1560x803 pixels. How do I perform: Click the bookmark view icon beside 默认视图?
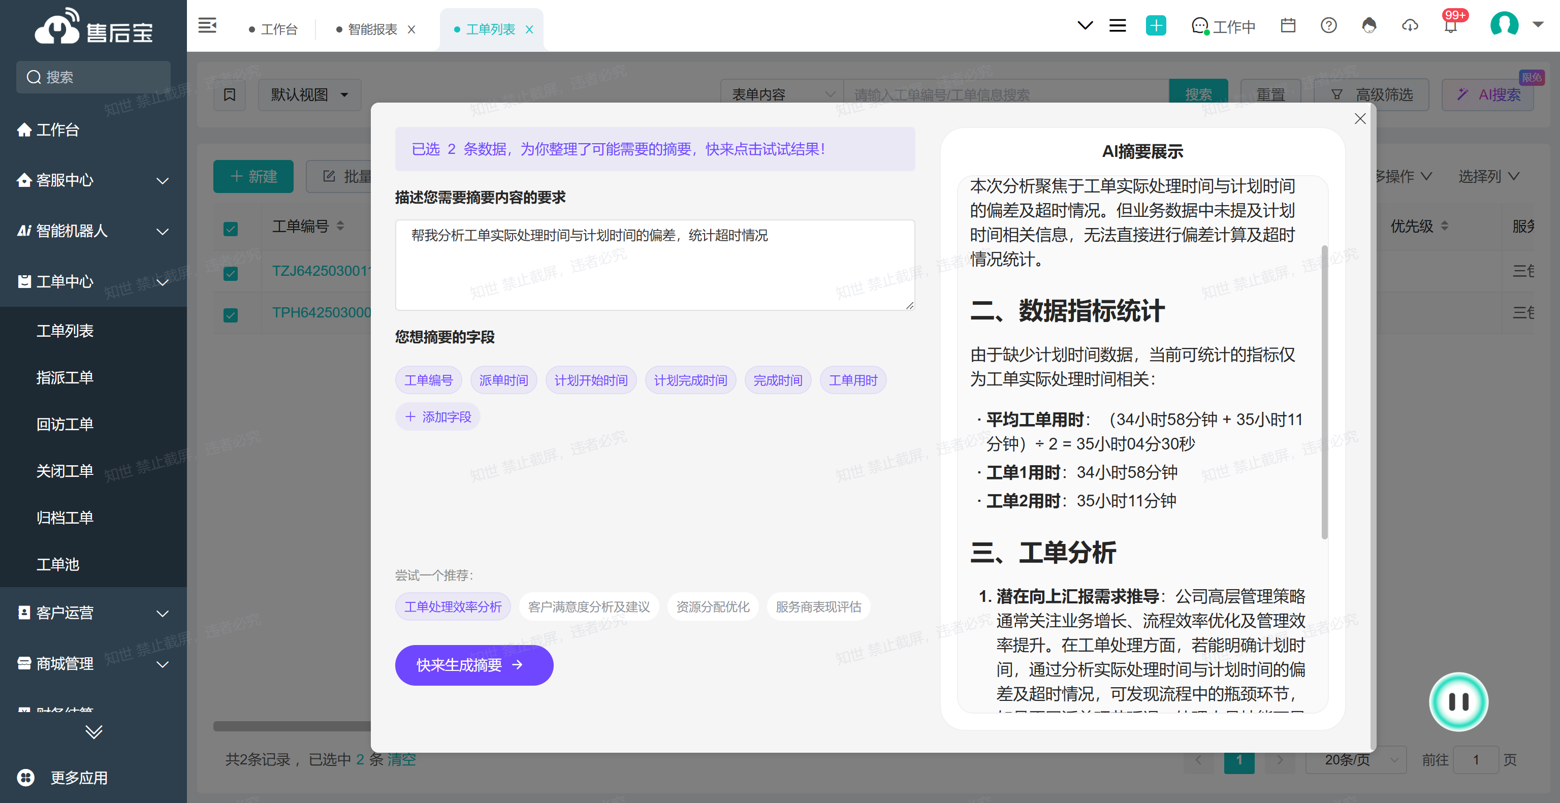coord(230,94)
